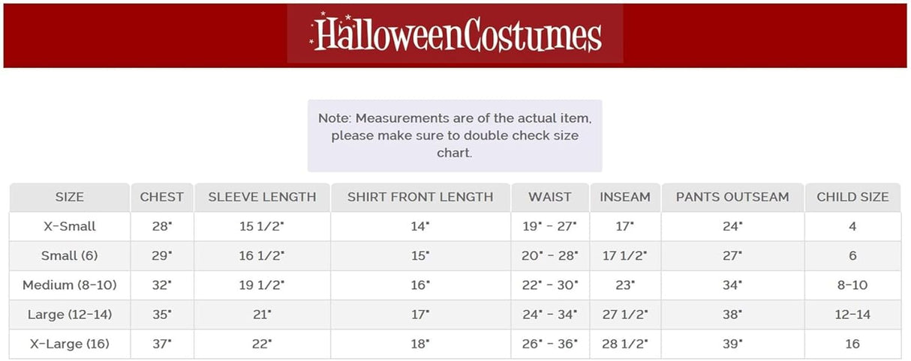Image resolution: width=911 pixels, height=361 pixels.
Task: Select the SLEEVE LENGTH column header
Action: (262, 197)
